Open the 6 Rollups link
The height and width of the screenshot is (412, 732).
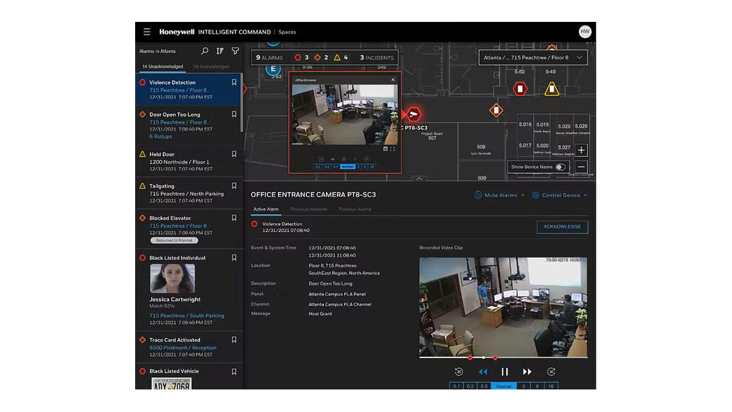coord(161,136)
